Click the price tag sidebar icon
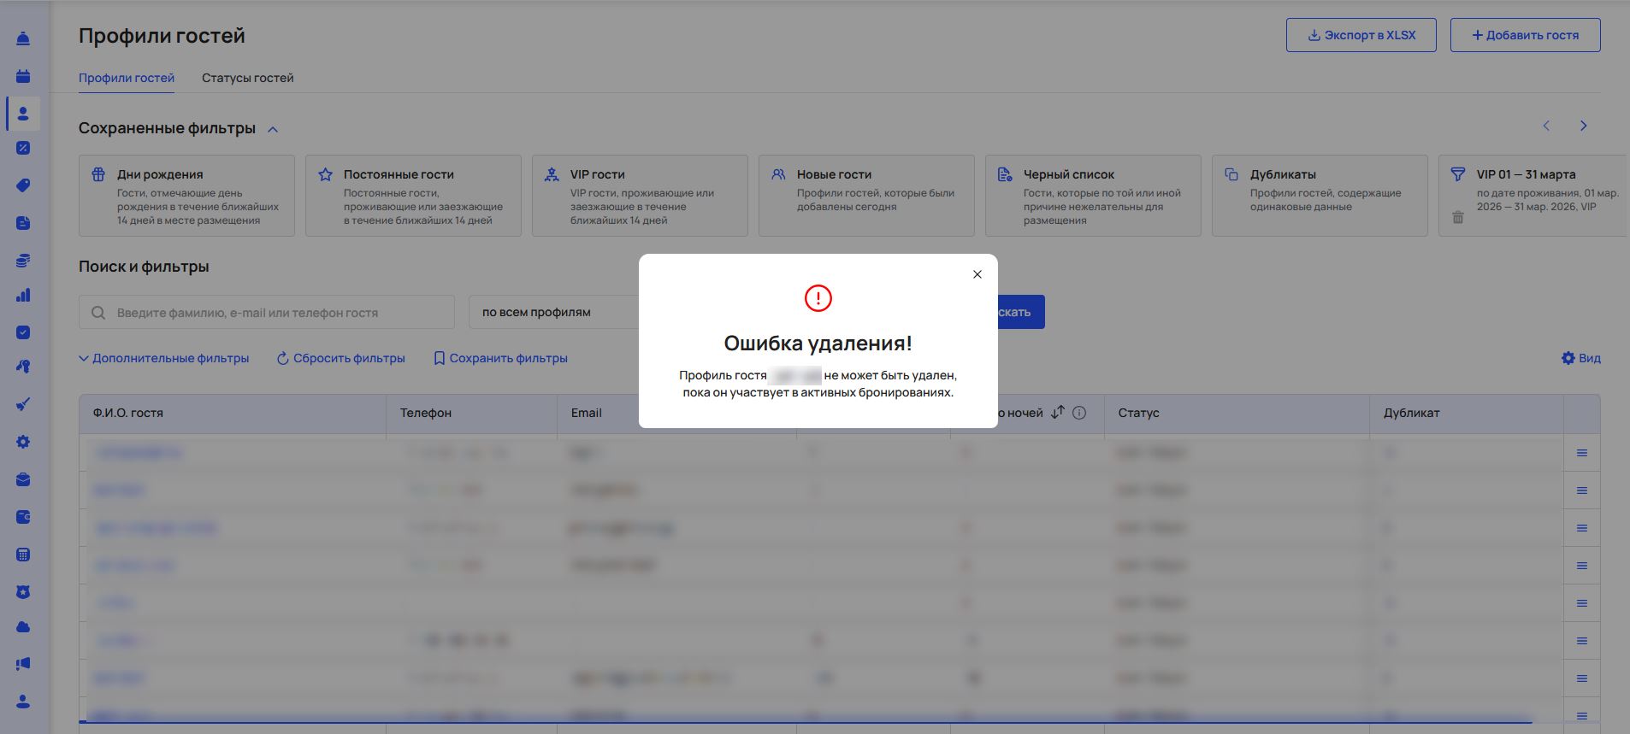The image size is (1630, 734). click(23, 185)
